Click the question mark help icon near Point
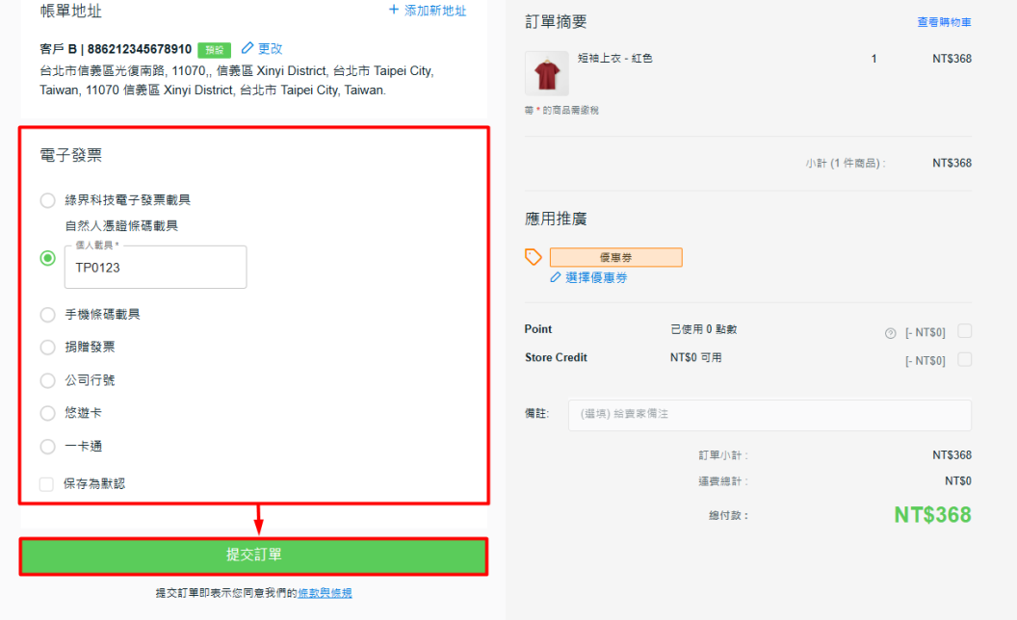Image resolution: width=1017 pixels, height=620 pixels. tap(890, 333)
